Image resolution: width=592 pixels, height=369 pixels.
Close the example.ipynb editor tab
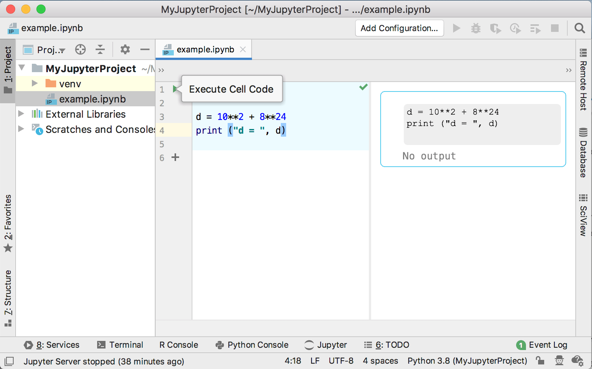tap(243, 49)
